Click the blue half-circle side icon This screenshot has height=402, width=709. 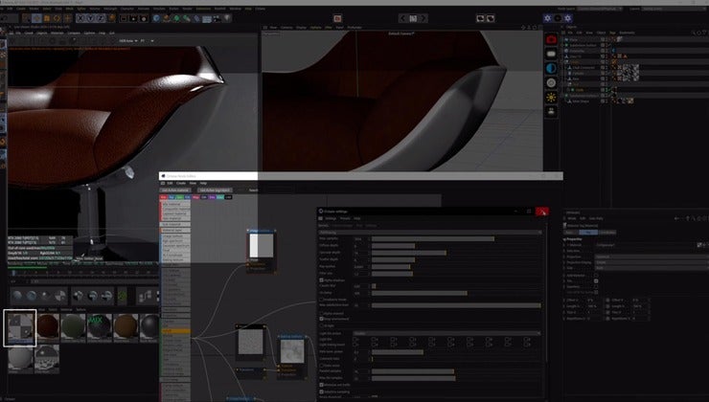(551, 69)
